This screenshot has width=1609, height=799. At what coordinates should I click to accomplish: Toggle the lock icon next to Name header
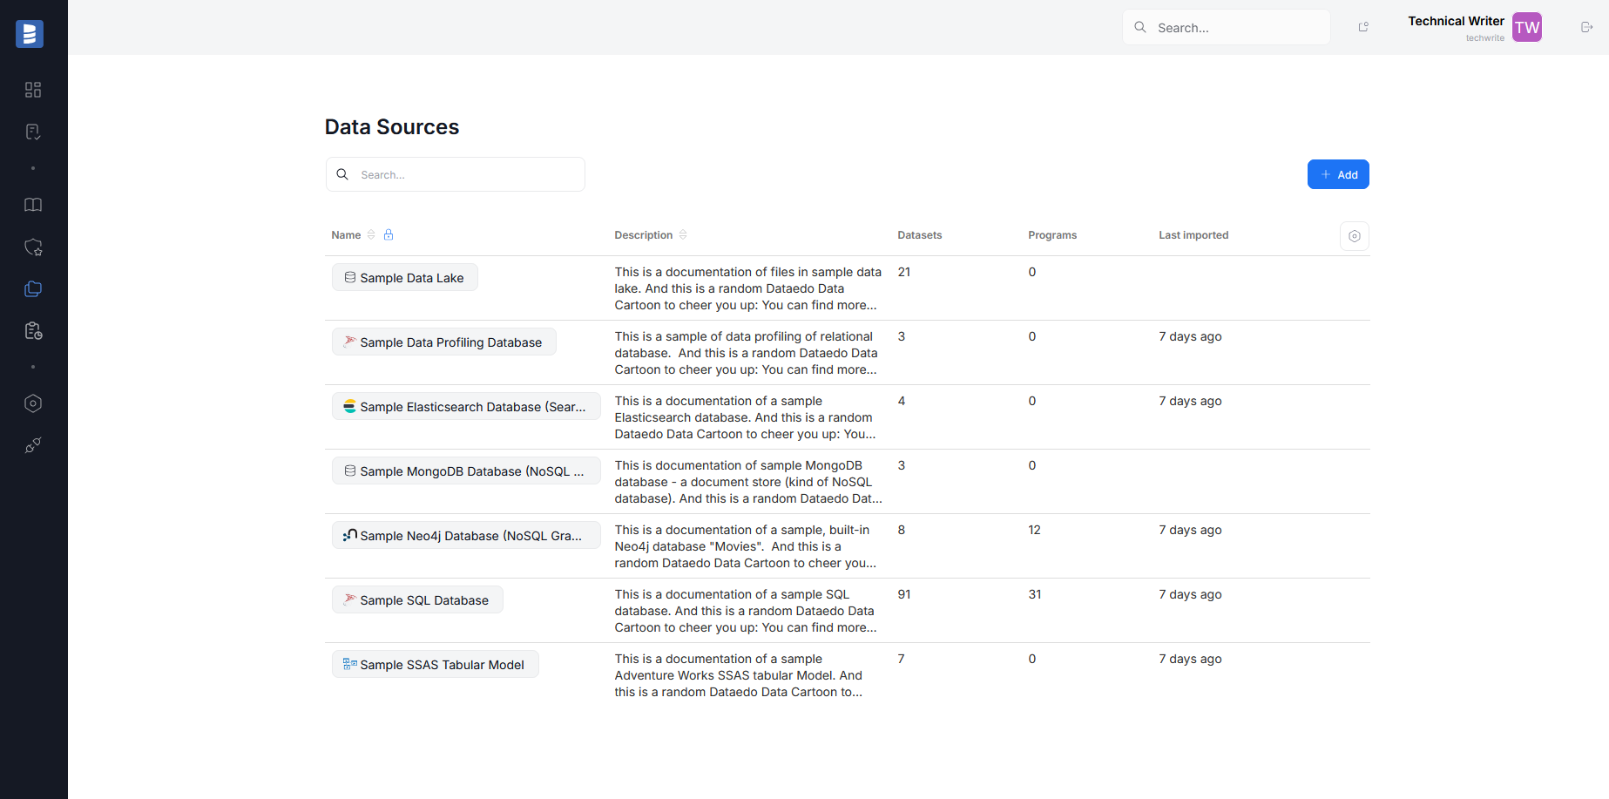[389, 235]
